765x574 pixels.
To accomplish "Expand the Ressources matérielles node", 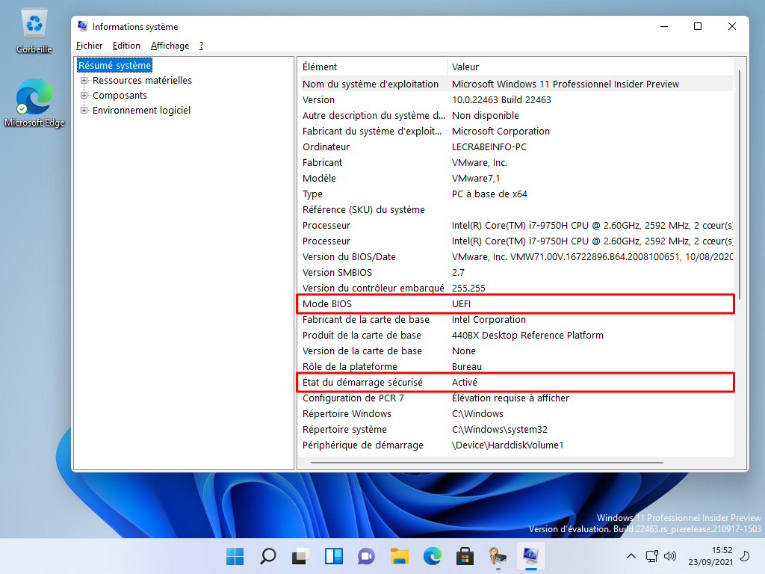I will (84, 81).
